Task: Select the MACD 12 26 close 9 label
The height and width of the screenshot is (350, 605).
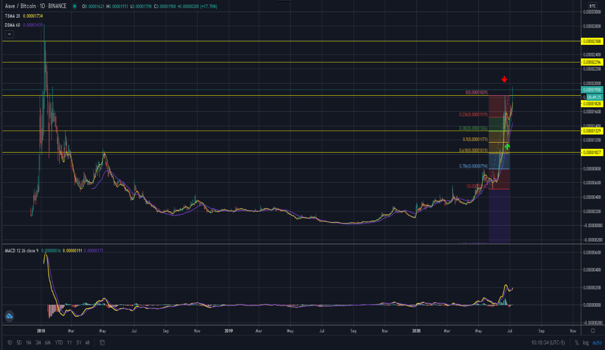Action: click(22, 250)
